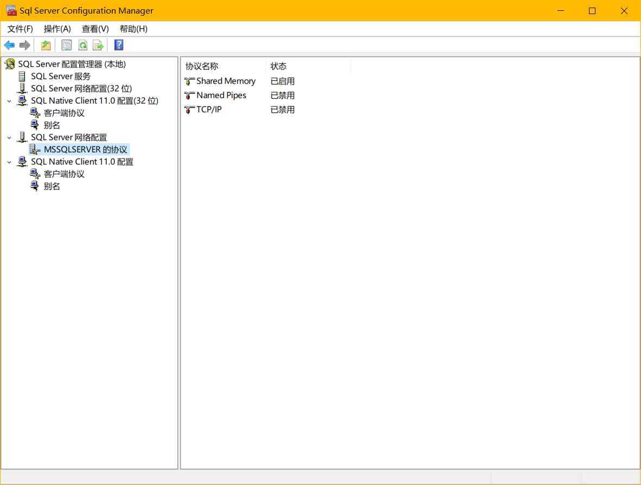Select the TCP/IP protocol row
The height and width of the screenshot is (485, 641).
(x=209, y=110)
